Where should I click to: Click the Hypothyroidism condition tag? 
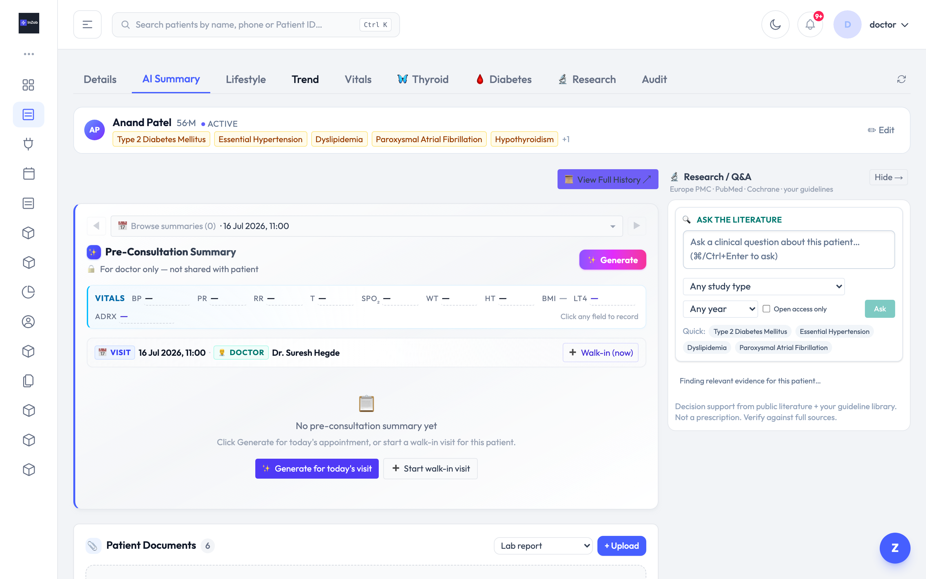pyautogui.click(x=524, y=139)
